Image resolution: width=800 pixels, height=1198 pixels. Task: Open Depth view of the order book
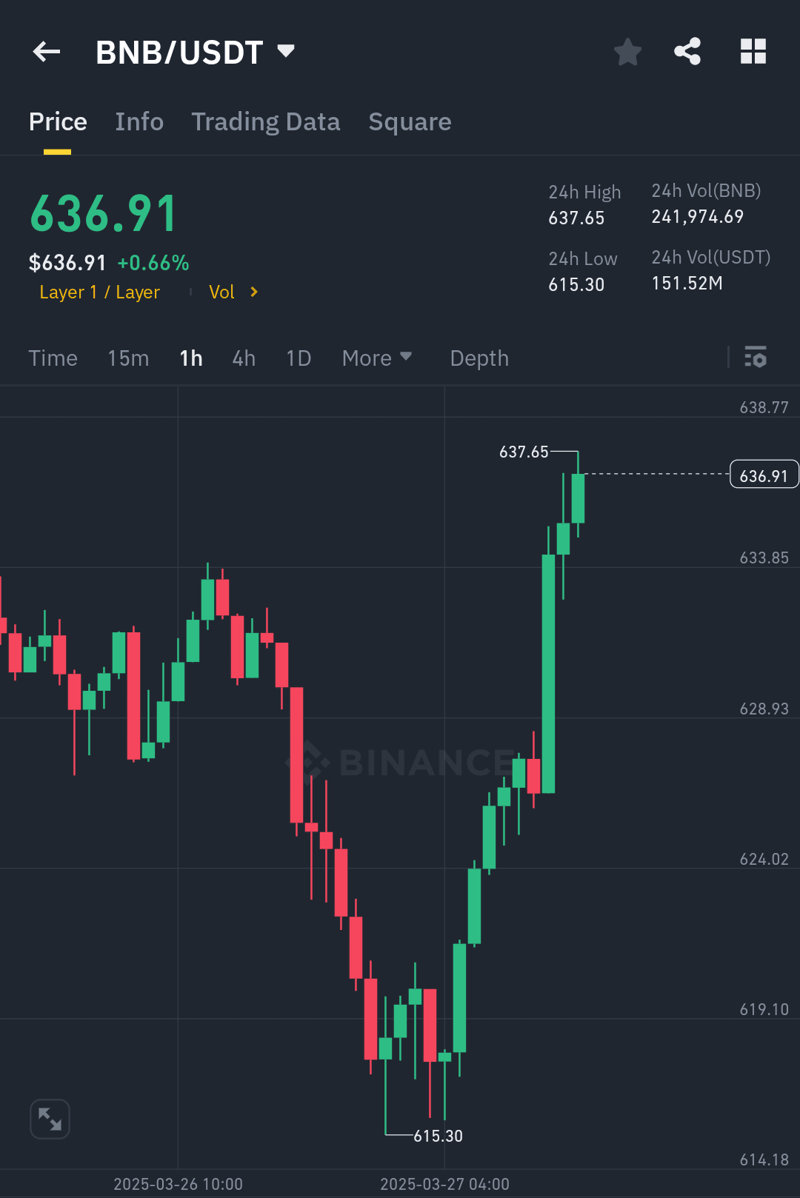point(479,358)
